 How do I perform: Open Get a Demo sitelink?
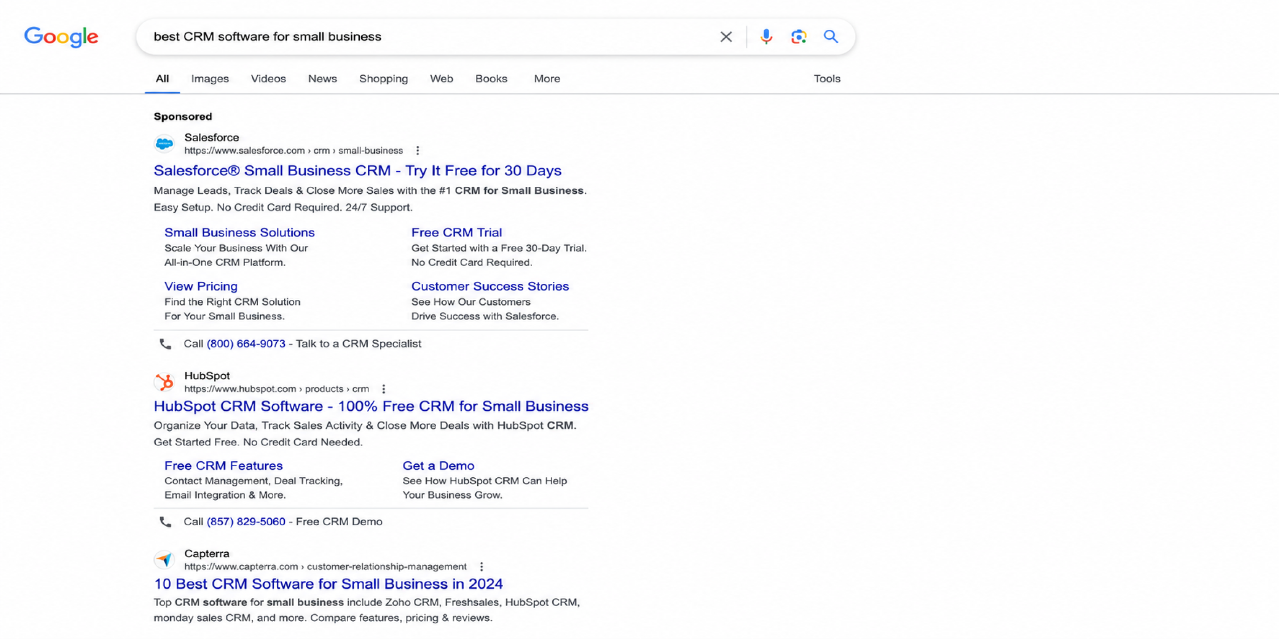(x=439, y=466)
